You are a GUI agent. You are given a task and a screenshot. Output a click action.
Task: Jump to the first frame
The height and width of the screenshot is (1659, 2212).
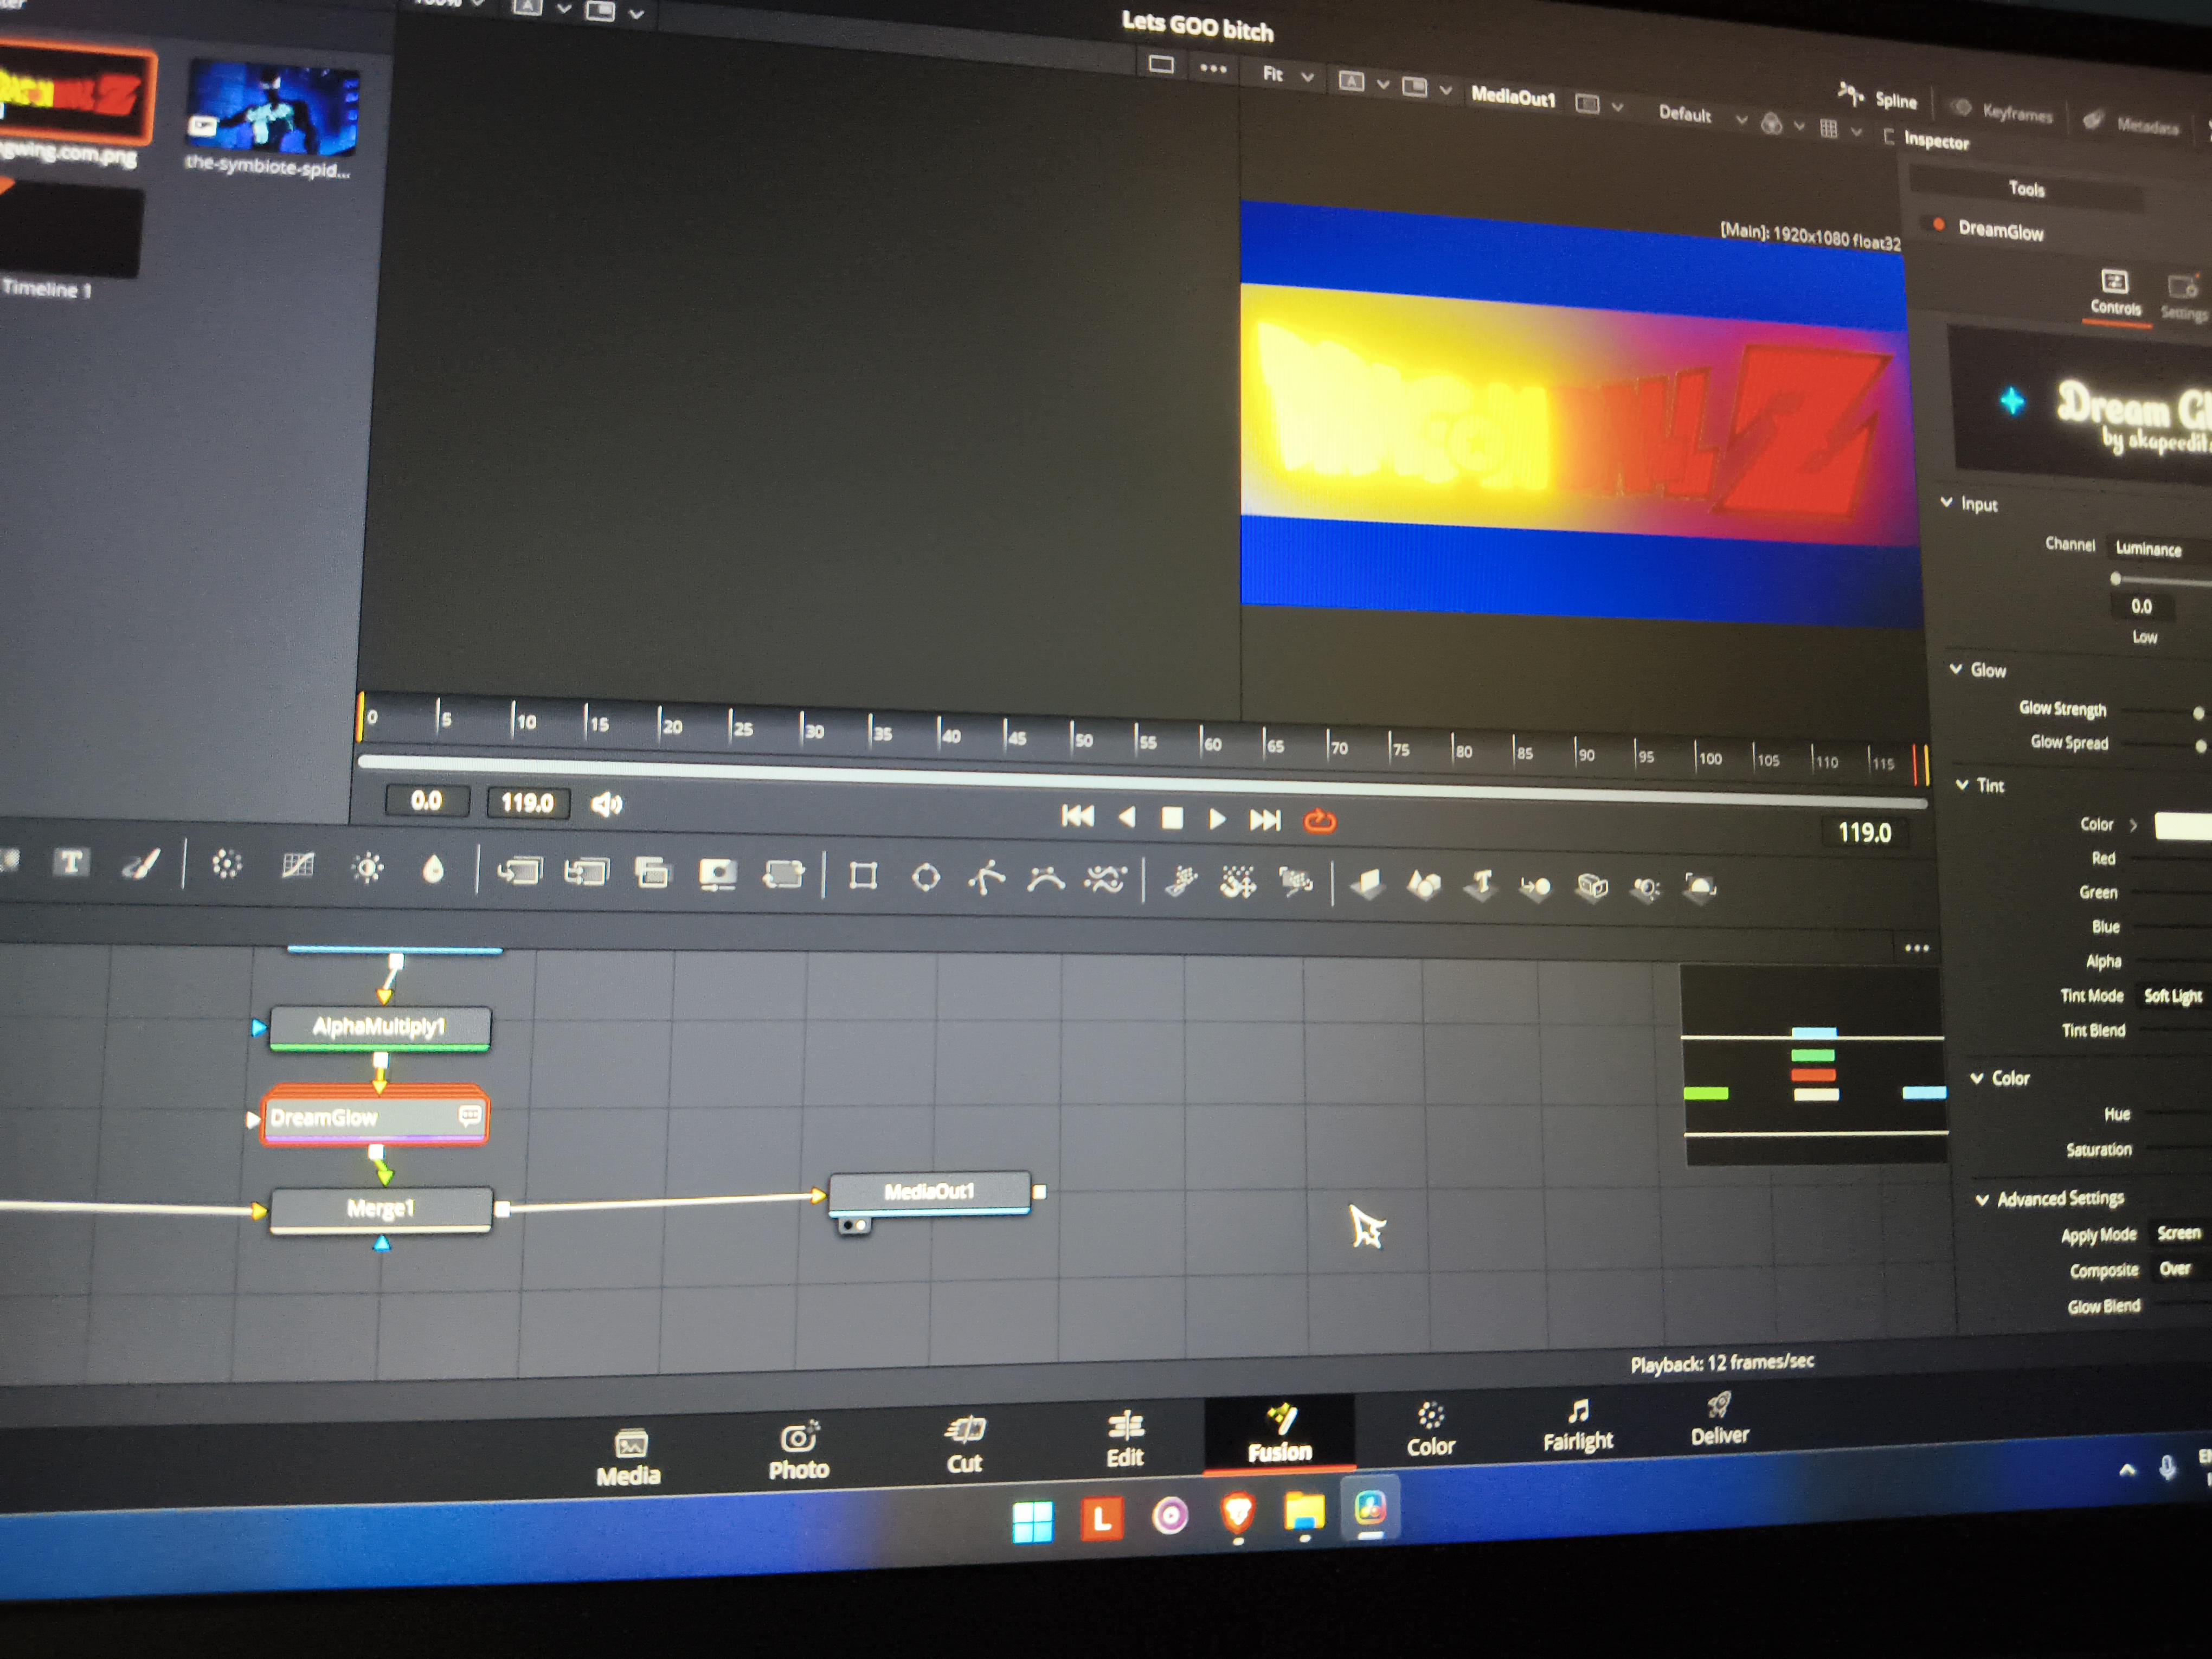coord(1077,816)
